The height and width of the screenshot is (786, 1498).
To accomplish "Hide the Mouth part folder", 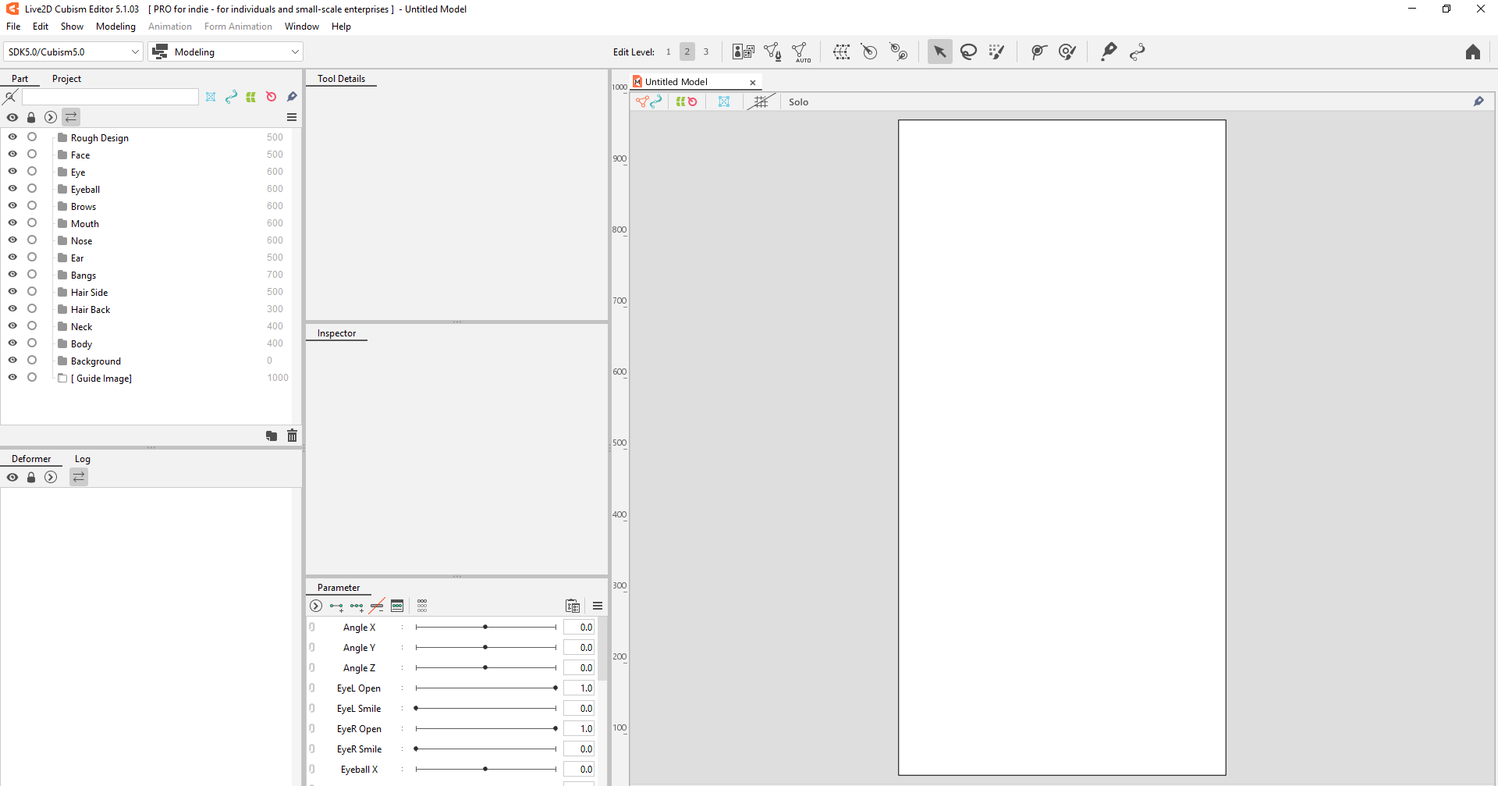I will point(12,223).
